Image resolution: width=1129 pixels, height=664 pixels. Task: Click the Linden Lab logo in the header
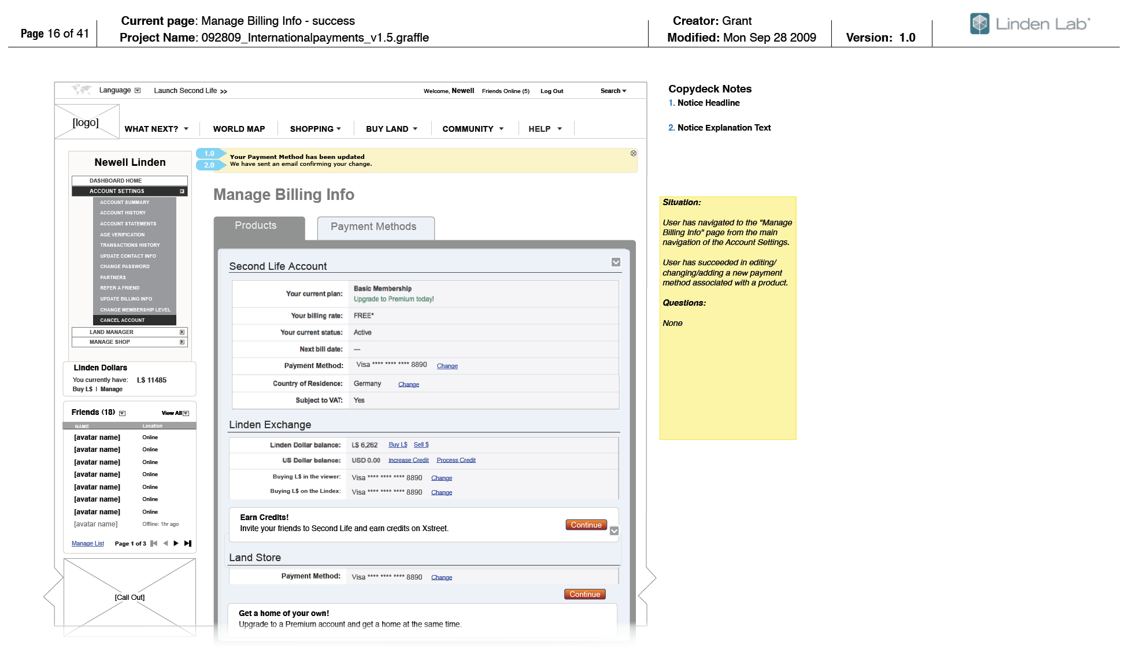coord(1030,24)
